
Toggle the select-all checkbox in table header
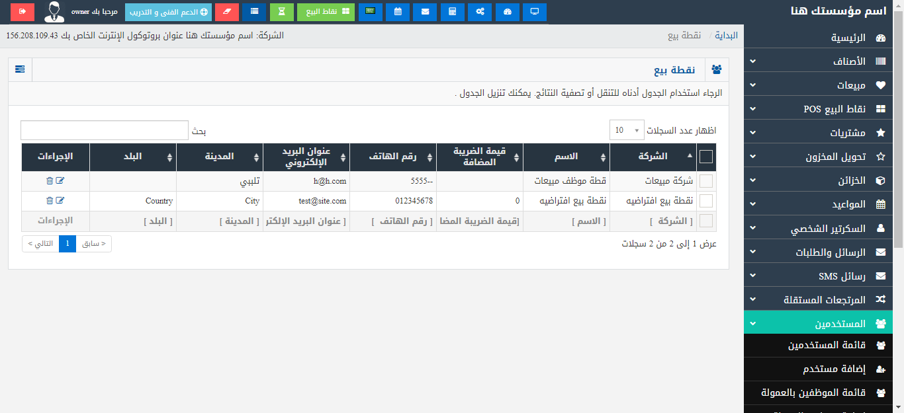tap(706, 157)
